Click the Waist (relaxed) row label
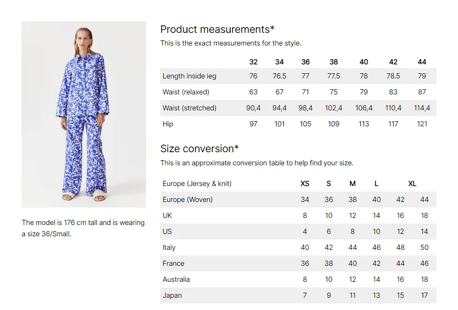The width and height of the screenshot is (458, 310). (186, 92)
